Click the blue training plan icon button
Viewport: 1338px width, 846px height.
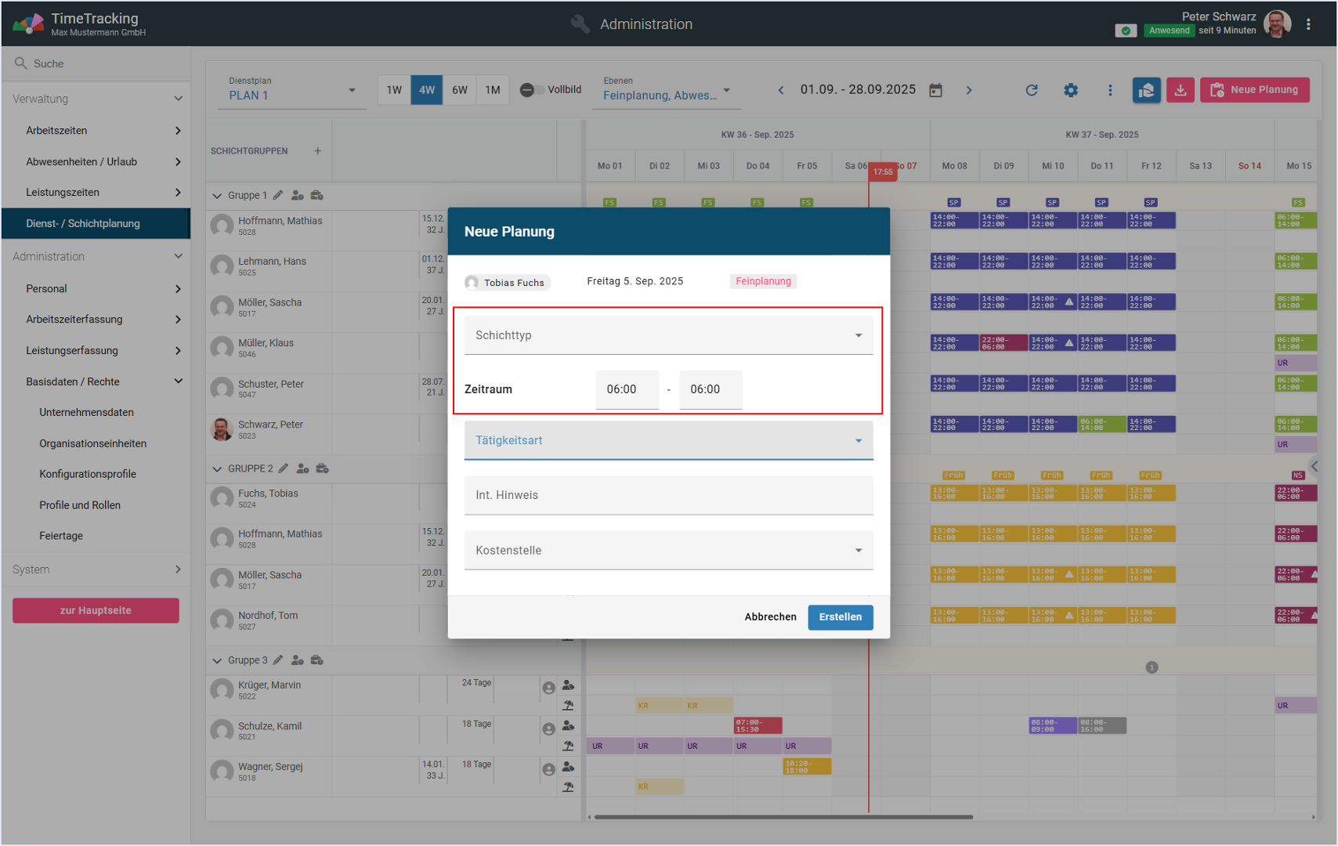pos(1146,90)
